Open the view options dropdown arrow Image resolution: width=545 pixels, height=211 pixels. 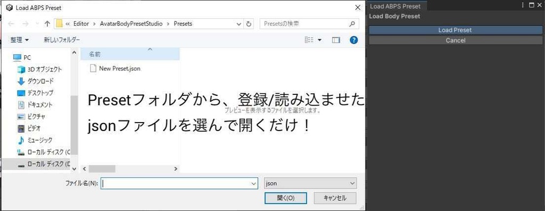[x=319, y=40]
